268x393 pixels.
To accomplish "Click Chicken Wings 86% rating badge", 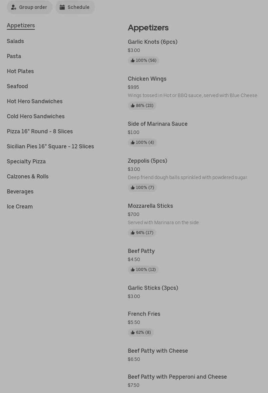I will pyautogui.click(x=142, y=106).
